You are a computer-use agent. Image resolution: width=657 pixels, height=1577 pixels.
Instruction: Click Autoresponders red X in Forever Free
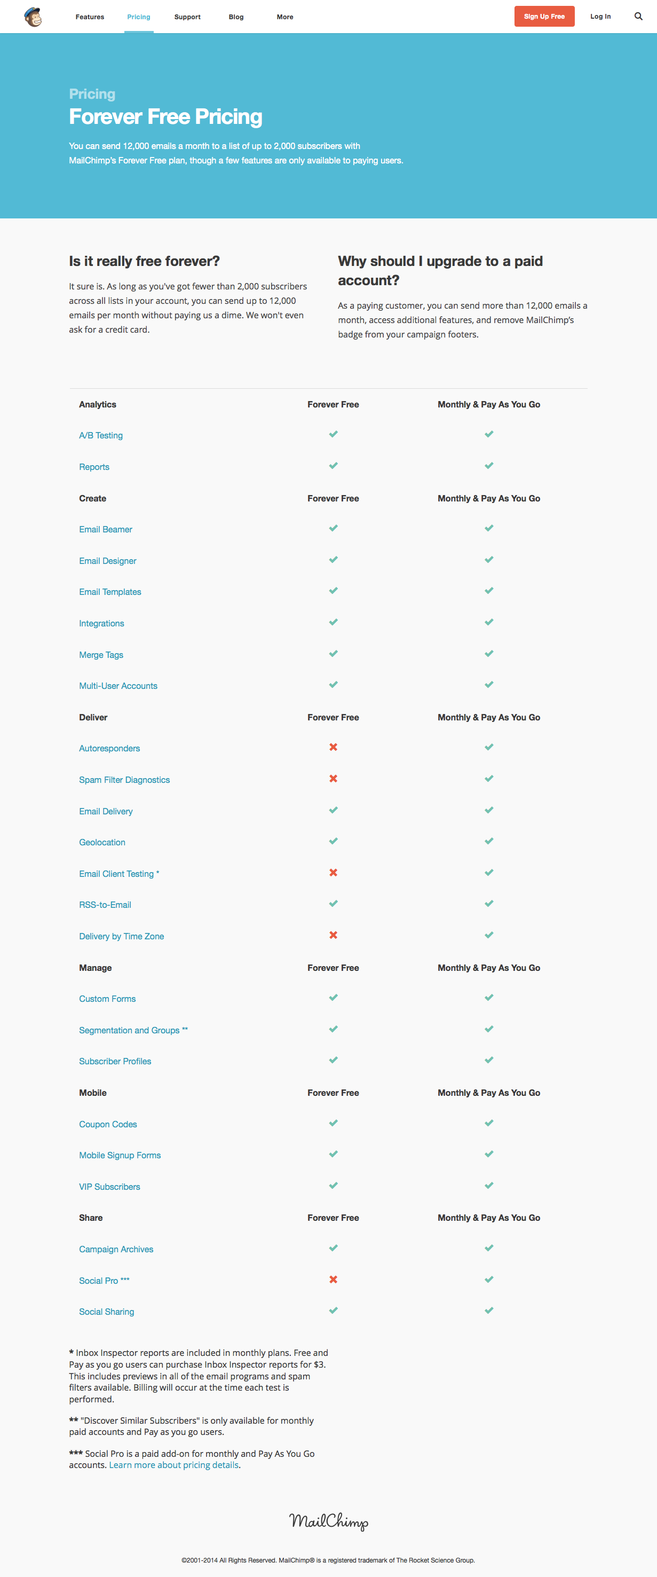pyautogui.click(x=334, y=747)
